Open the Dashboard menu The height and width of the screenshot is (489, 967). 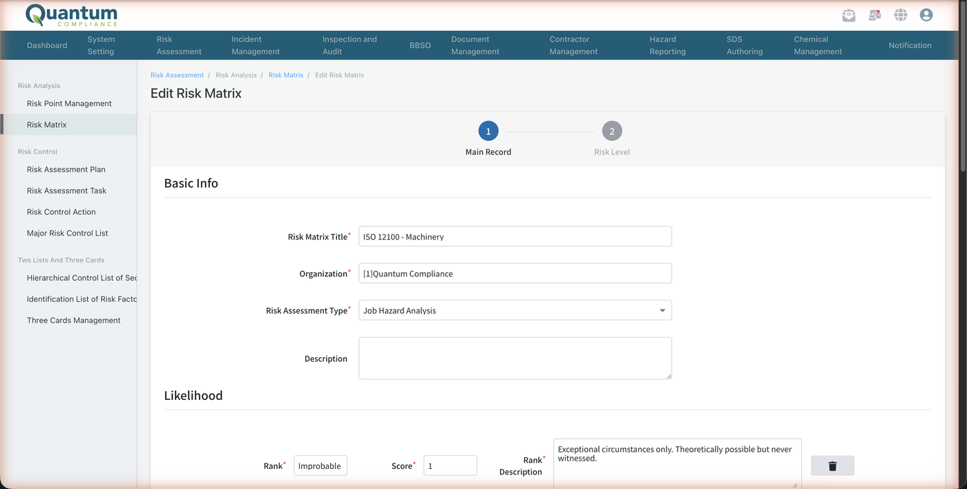[47, 46]
